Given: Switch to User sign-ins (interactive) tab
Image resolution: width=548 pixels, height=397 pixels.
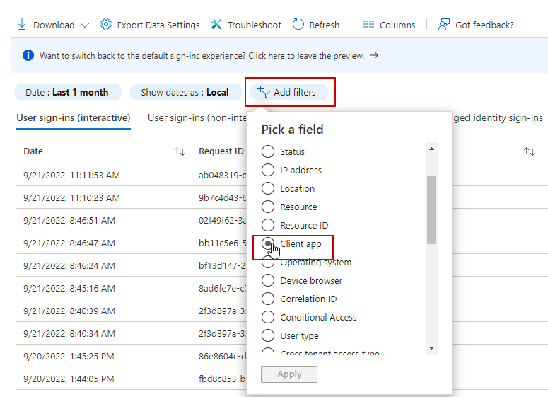Looking at the screenshot, I should pos(74,118).
